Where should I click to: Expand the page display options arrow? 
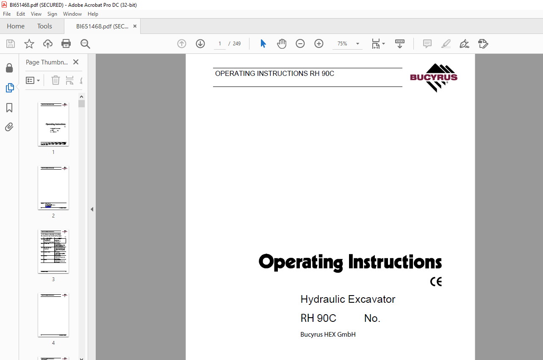click(x=384, y=44)
